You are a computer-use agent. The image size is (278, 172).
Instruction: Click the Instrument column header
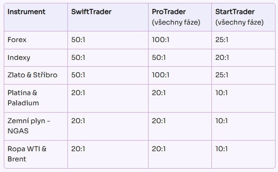[x=25, y=12]
